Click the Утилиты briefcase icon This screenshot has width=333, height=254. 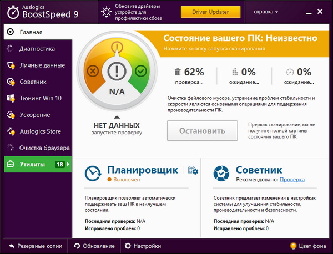click(x=11, y=164)
